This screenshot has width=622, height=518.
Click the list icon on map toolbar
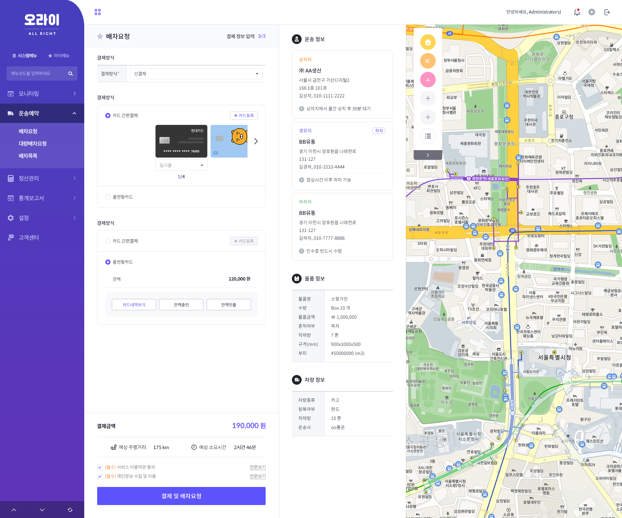point(428,136)
